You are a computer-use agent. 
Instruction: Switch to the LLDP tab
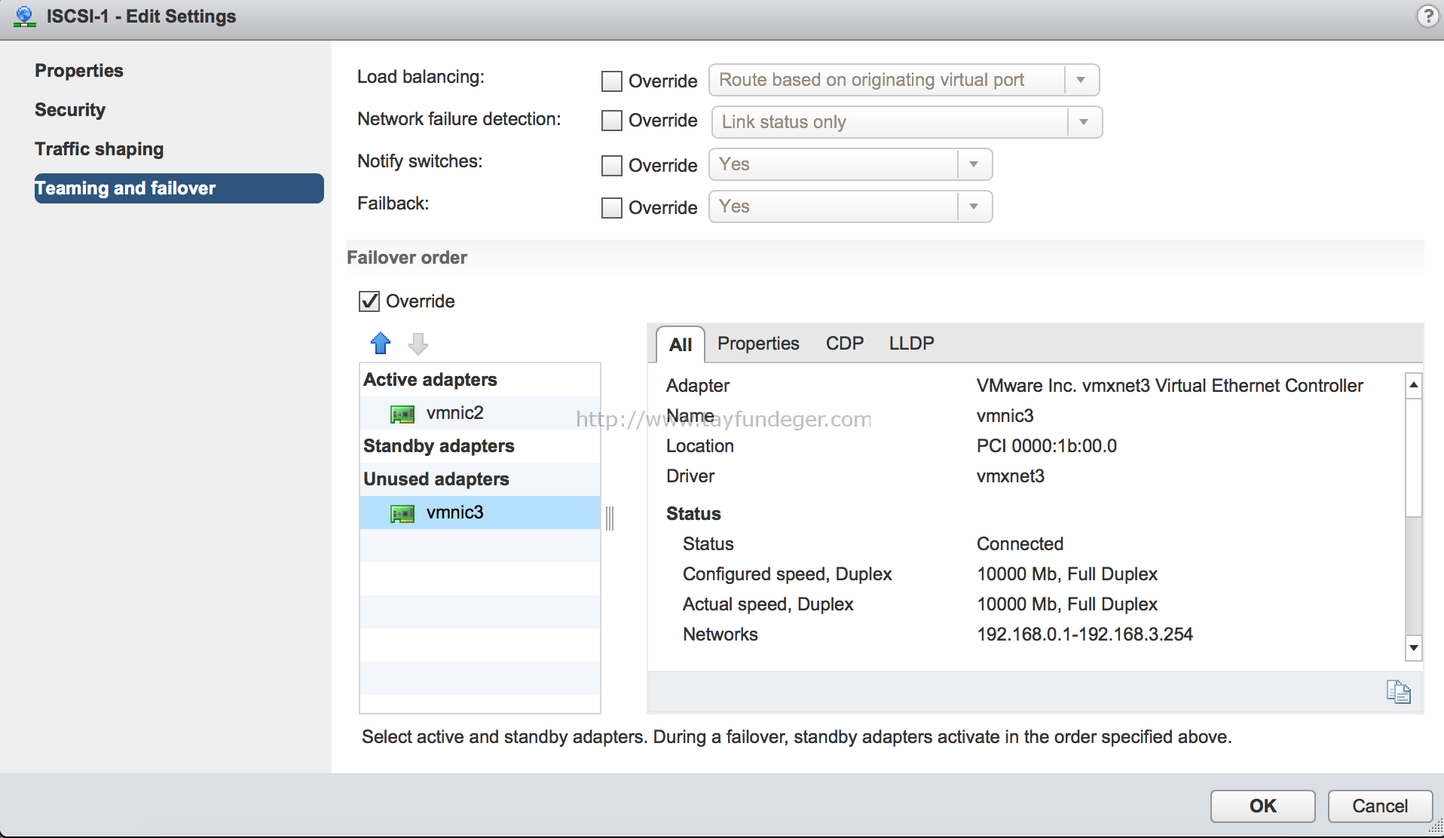click(x=911, y=344)
